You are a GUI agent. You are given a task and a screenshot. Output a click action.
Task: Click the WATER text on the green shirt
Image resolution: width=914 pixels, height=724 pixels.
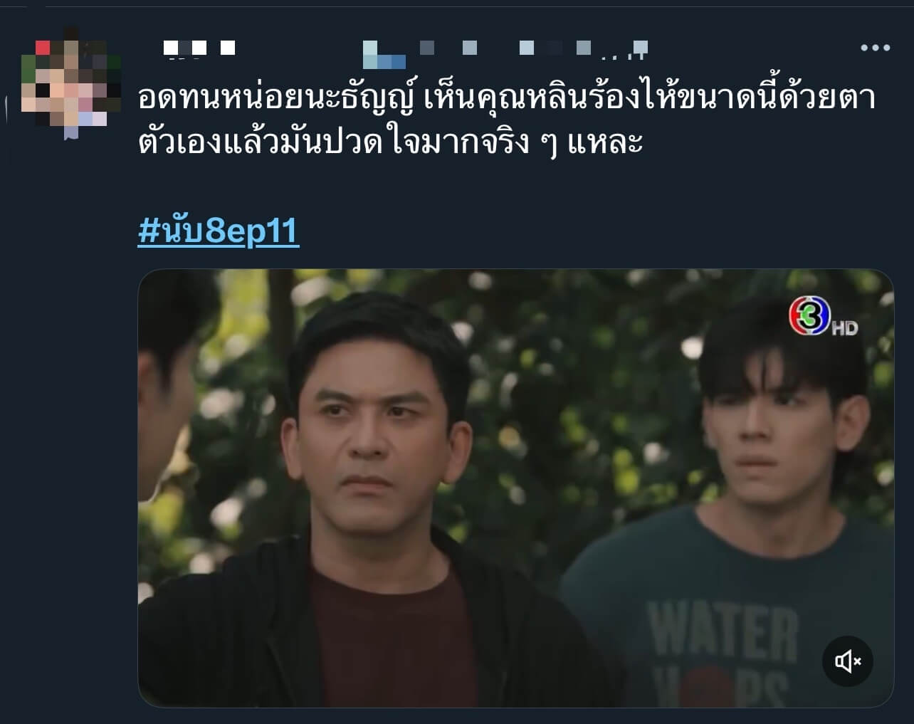(722, 631)
